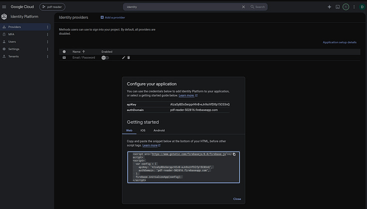Click the Users person sidebar icon

[4, 42]
